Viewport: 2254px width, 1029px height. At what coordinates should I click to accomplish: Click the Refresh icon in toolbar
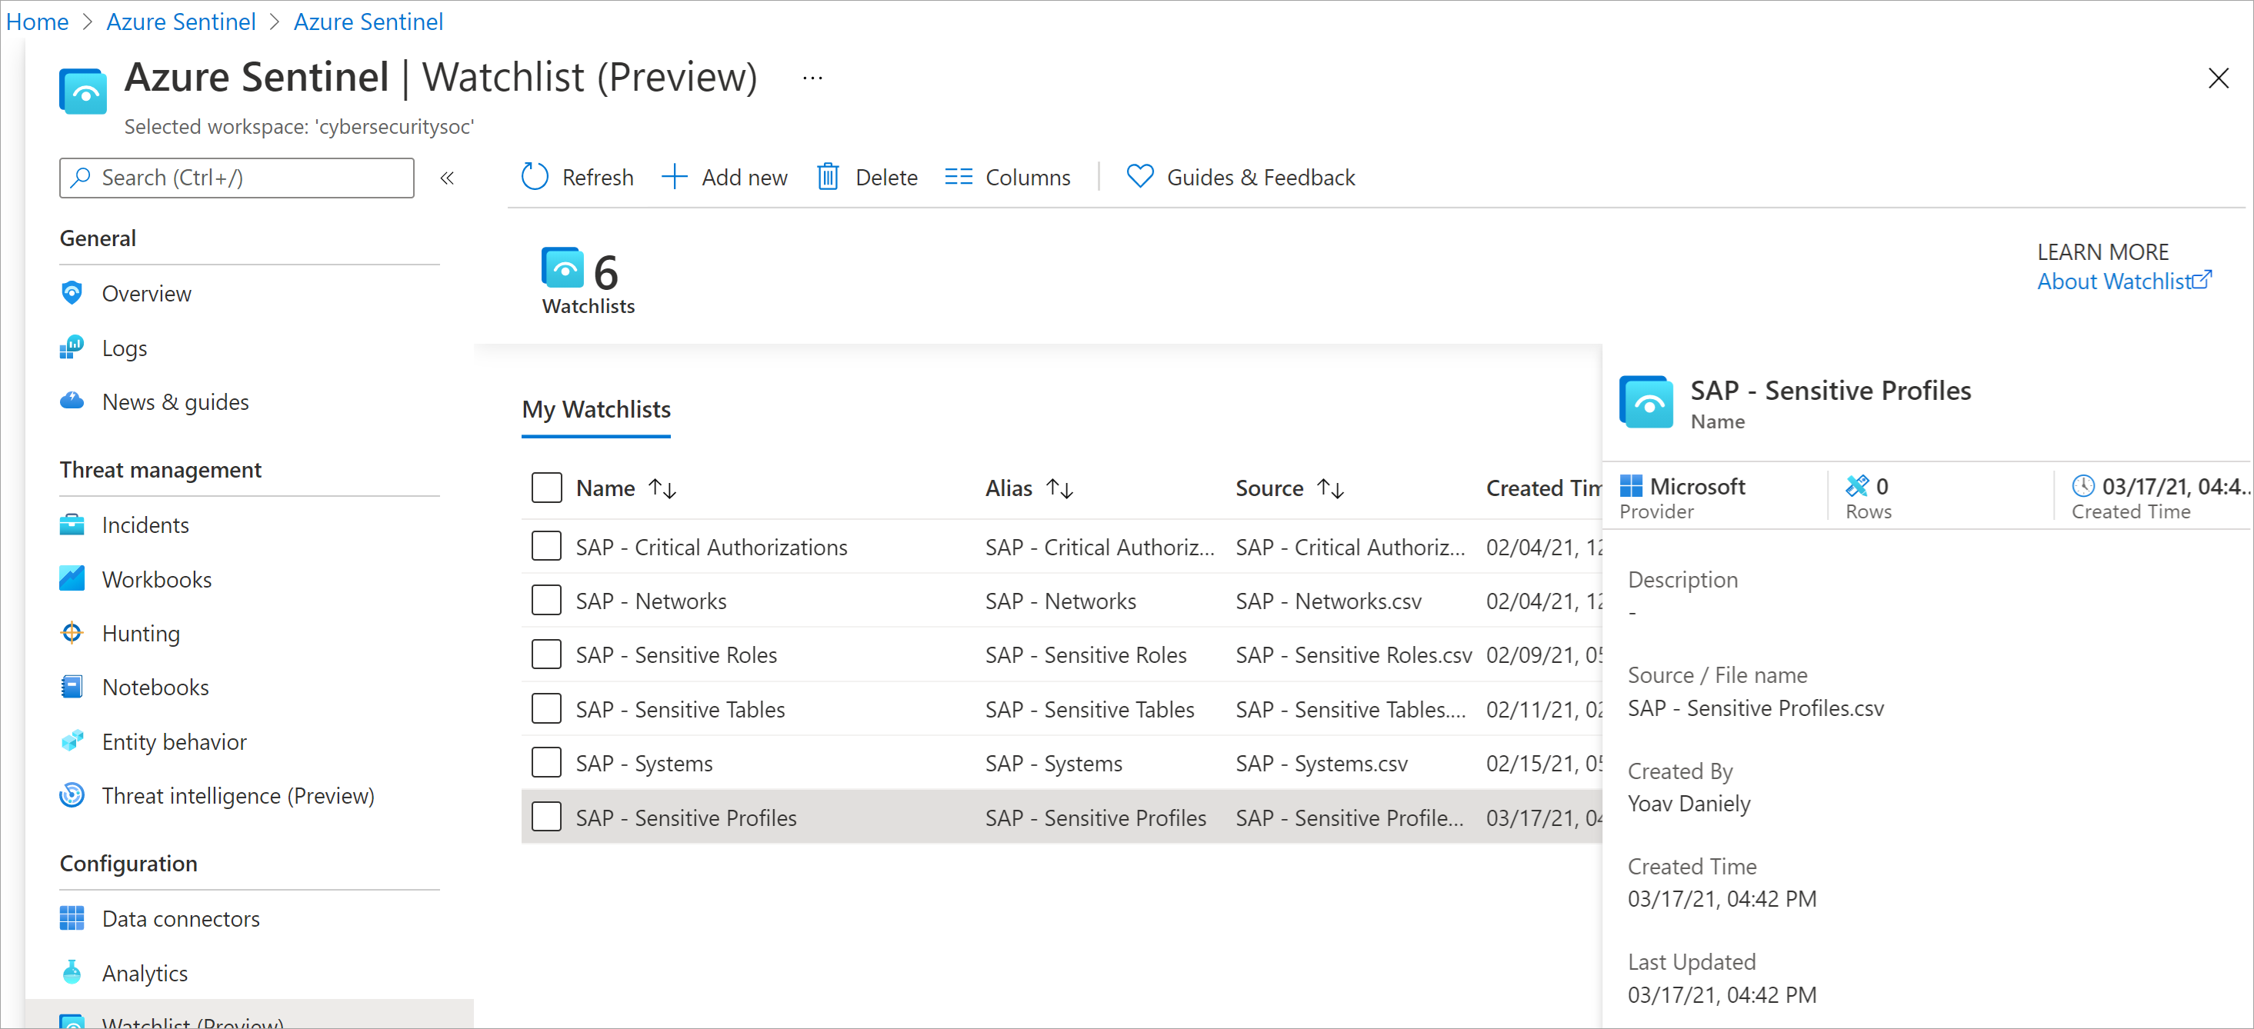click(535, 177)
